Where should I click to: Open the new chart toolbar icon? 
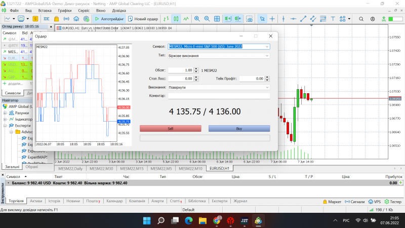point(8,19)
